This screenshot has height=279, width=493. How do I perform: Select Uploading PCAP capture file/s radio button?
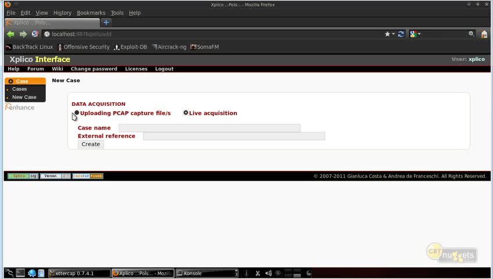click(x=77, y=113)
